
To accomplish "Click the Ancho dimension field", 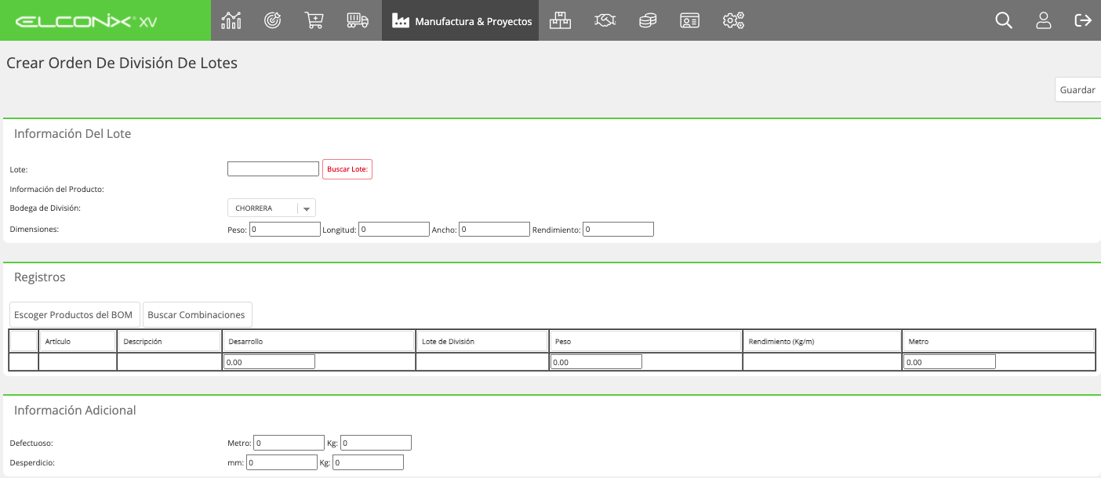I will 494,230.
